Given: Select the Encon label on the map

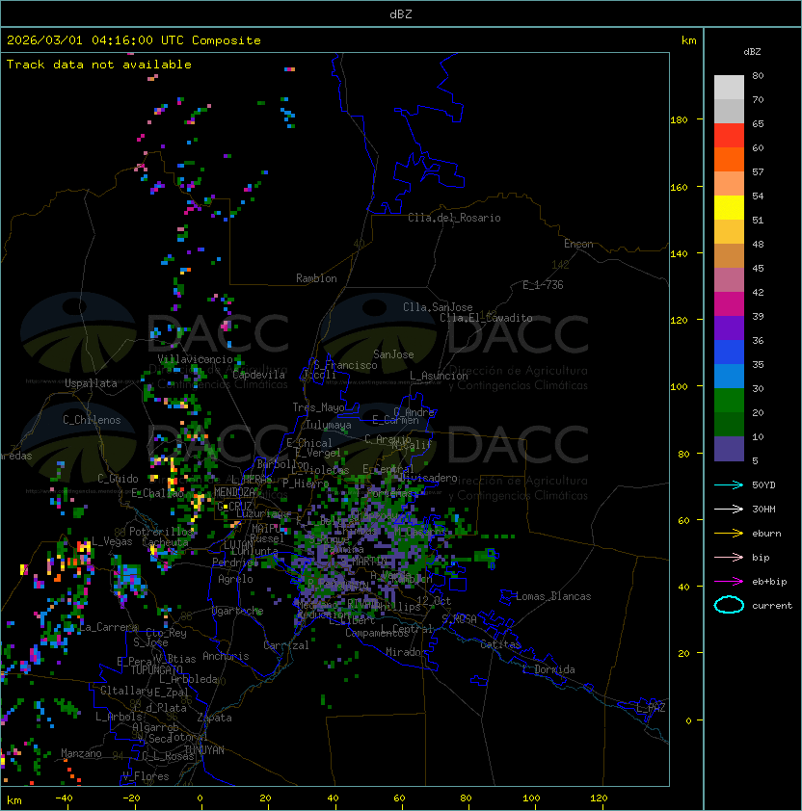Looking at the screenshot, I should (579, 244).
